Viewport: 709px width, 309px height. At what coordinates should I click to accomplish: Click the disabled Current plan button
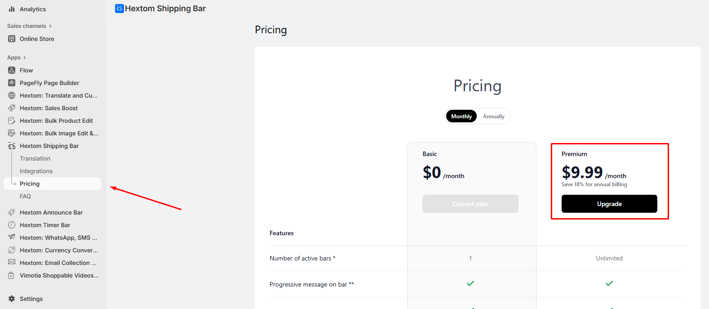[470, 204]
